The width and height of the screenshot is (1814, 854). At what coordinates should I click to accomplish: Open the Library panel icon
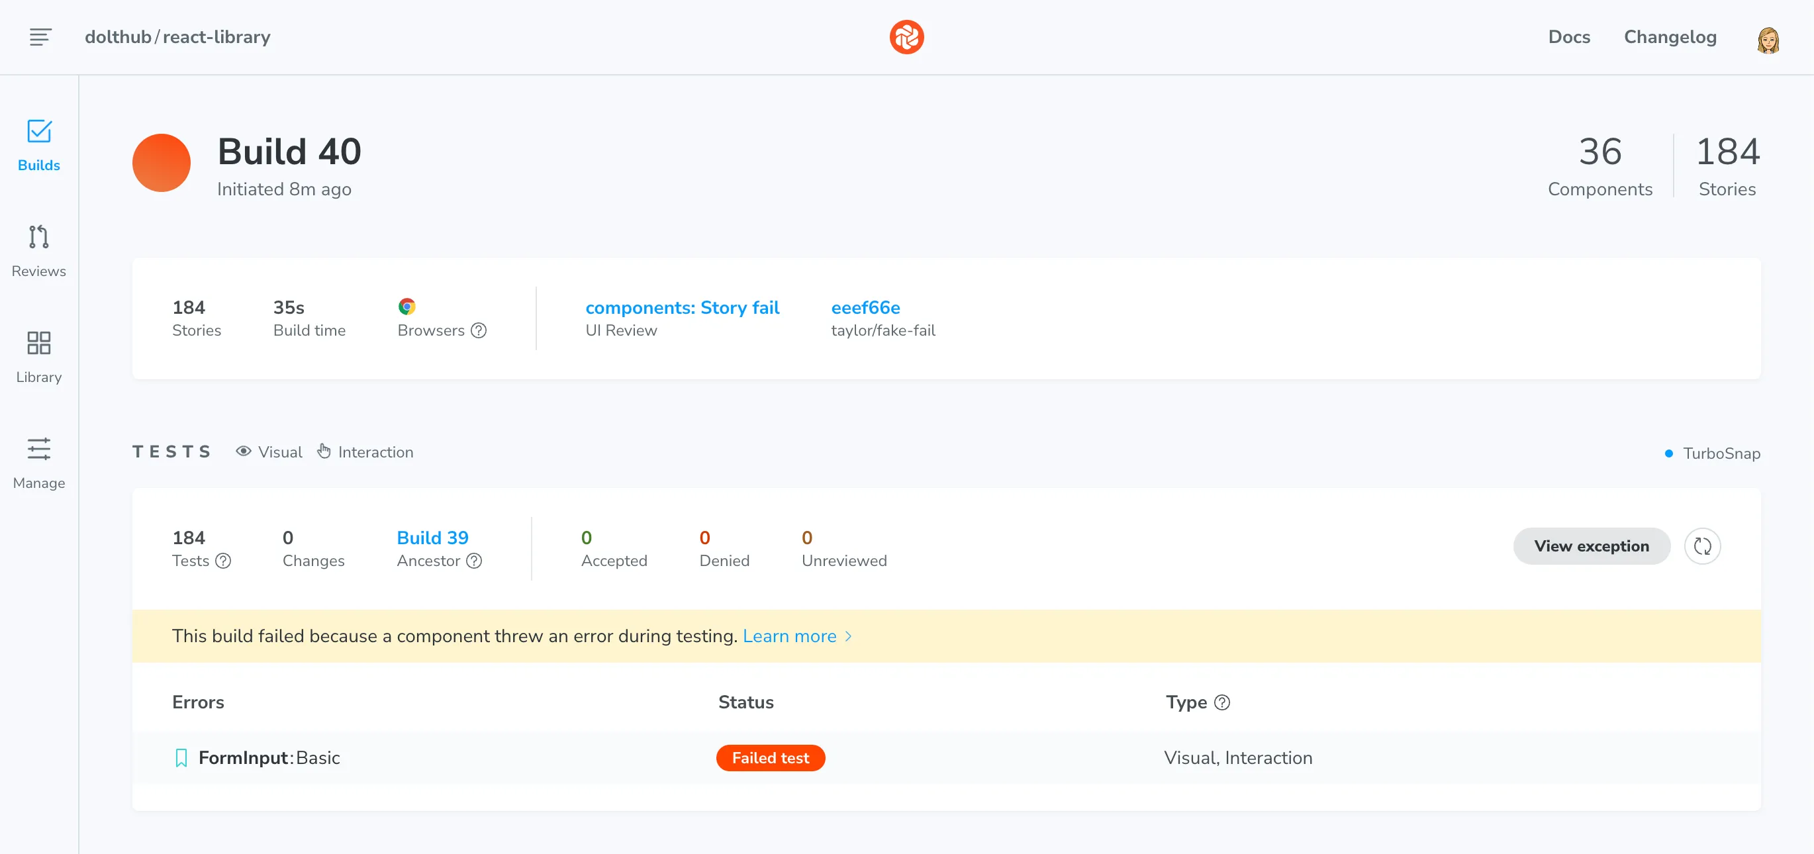point(39,344)
